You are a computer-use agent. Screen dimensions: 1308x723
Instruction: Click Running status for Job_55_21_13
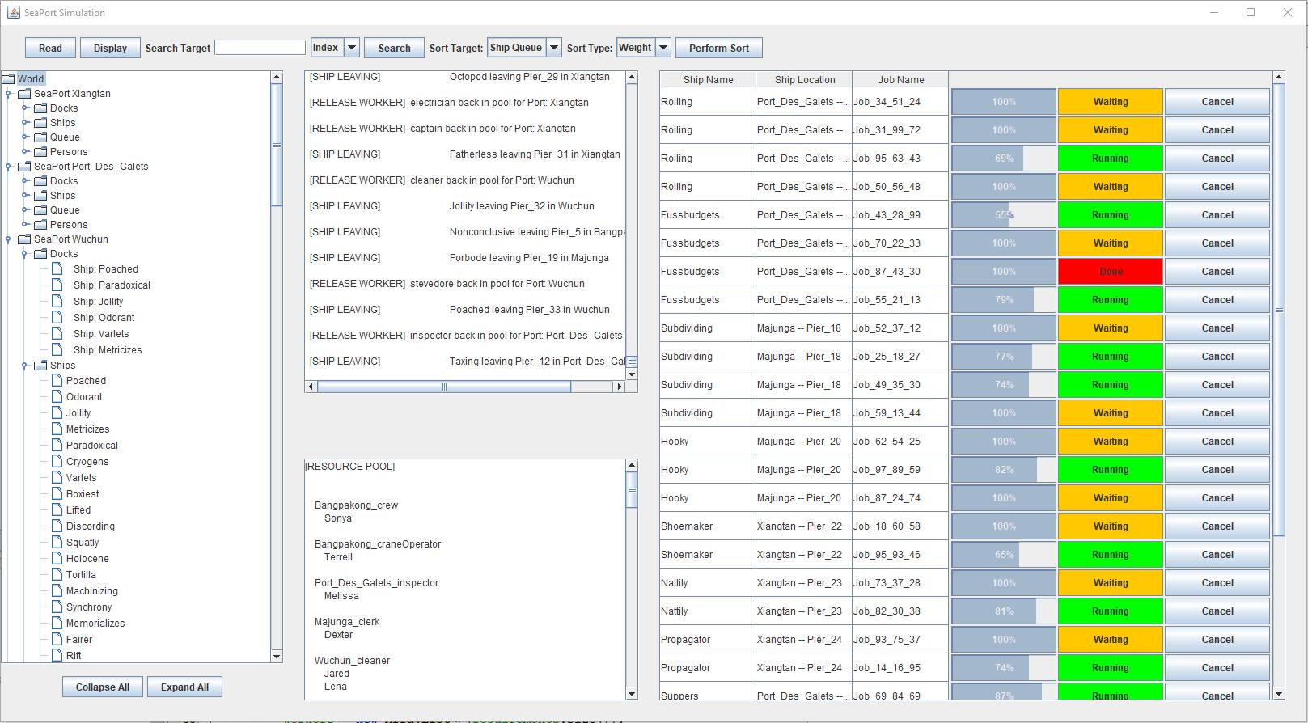tap(1111, 300)
